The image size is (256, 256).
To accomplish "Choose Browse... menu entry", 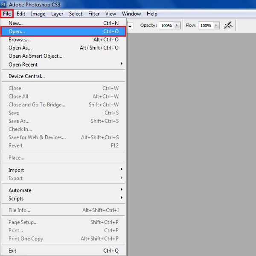I will (64, 40).
